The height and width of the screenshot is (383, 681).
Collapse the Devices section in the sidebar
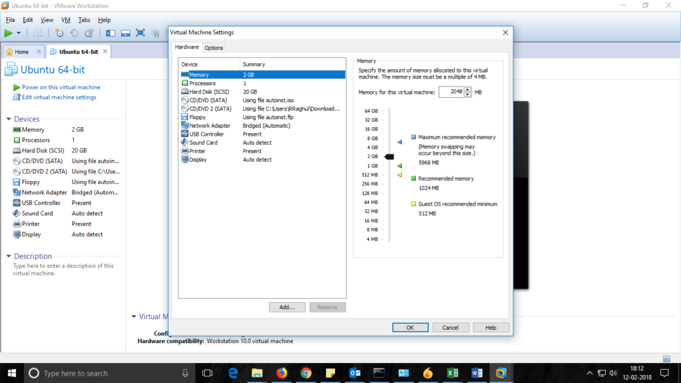click(x=9, y=119)
